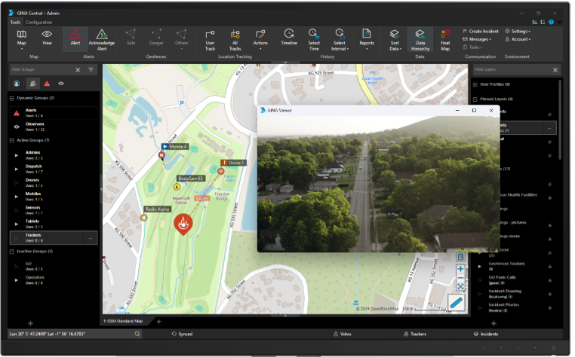Click the Drone 1 map marker

tap(220, 172)
